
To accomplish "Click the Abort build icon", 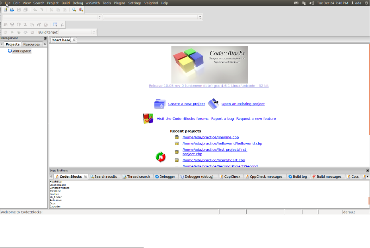I will click(32, 32).
